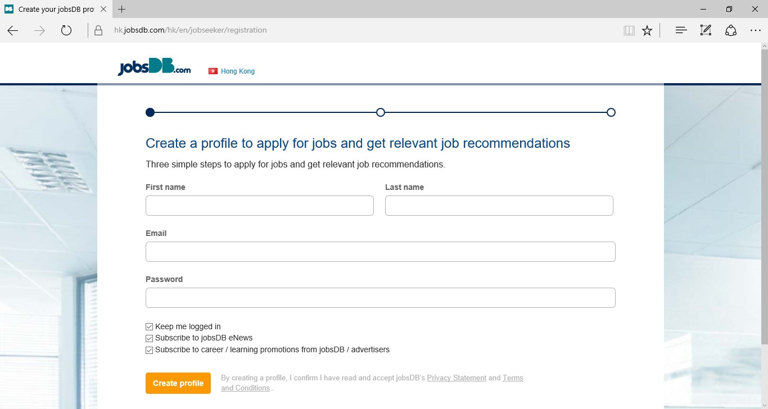Open a new browser tab
Image resolution: width=768 pixels, height=409 pixels.
(122, 9)
